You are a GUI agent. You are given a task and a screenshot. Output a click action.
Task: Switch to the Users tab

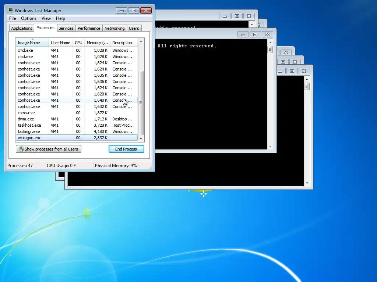click(x=134, y=28)
